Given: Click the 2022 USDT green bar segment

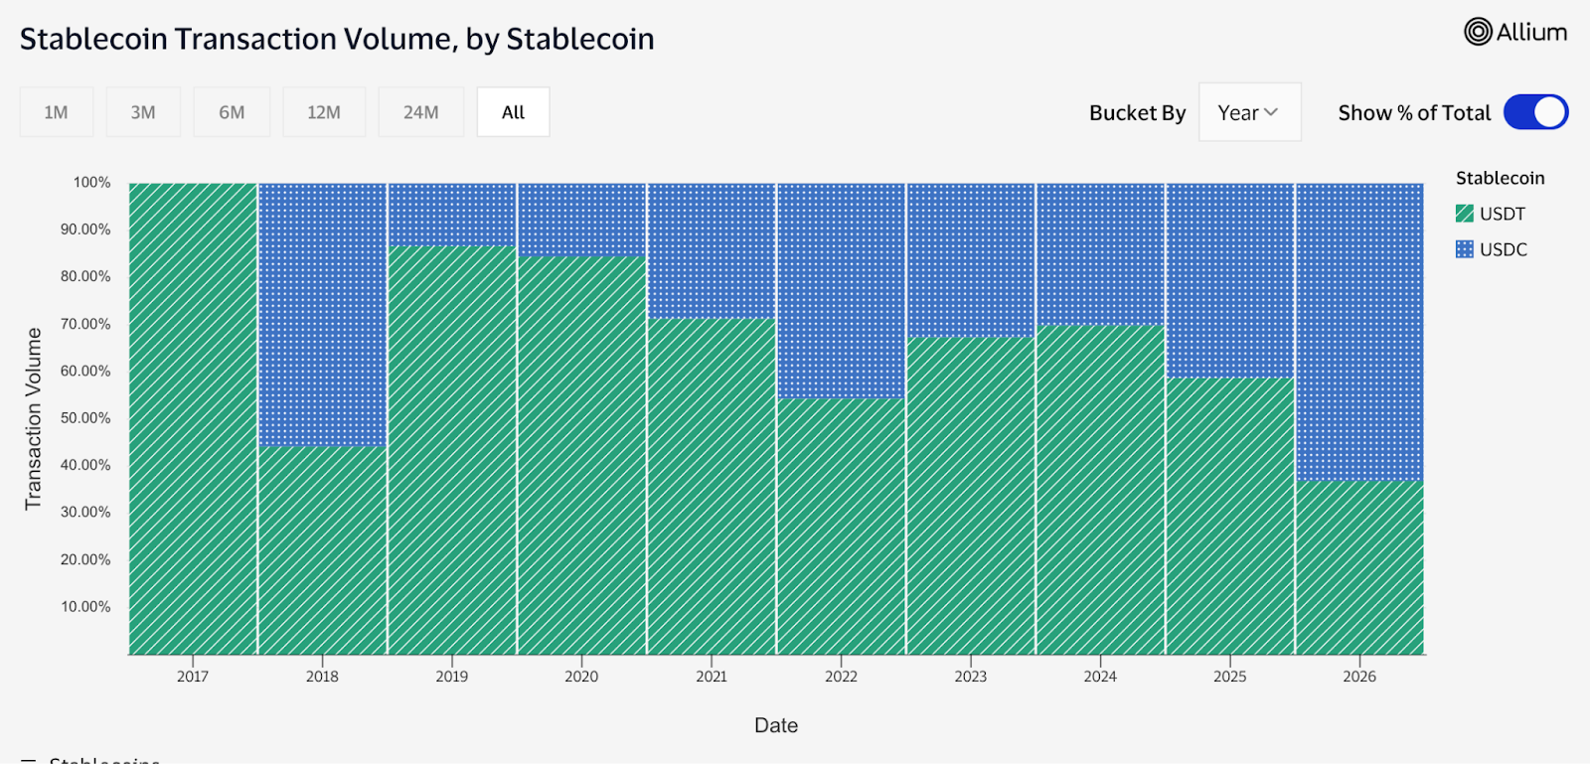Looking at the screenshot, I should click(x=841, y=527).
